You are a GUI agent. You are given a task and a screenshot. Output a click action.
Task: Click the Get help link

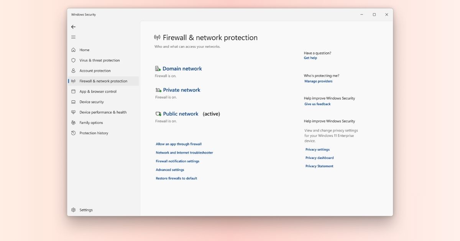pos(310,58)
